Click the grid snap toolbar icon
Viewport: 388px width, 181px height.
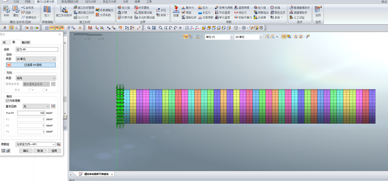click(80, 28)
